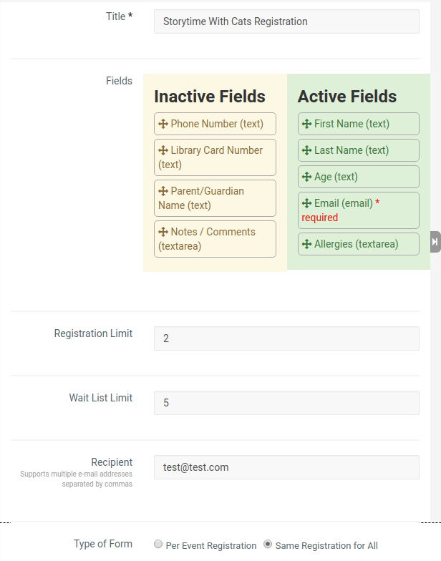This screenshot has width=441, height=561.
Task: Select Per Event Registration radio button
Action: (x=158, y=544)
